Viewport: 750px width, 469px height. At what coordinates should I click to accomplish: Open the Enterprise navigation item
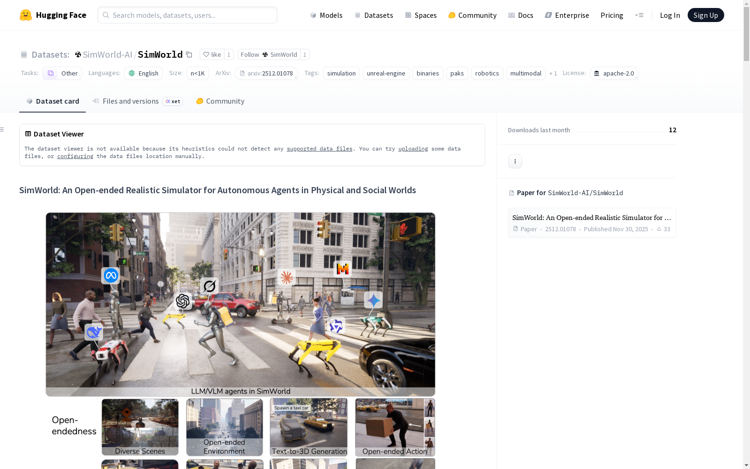coord(567,15)
